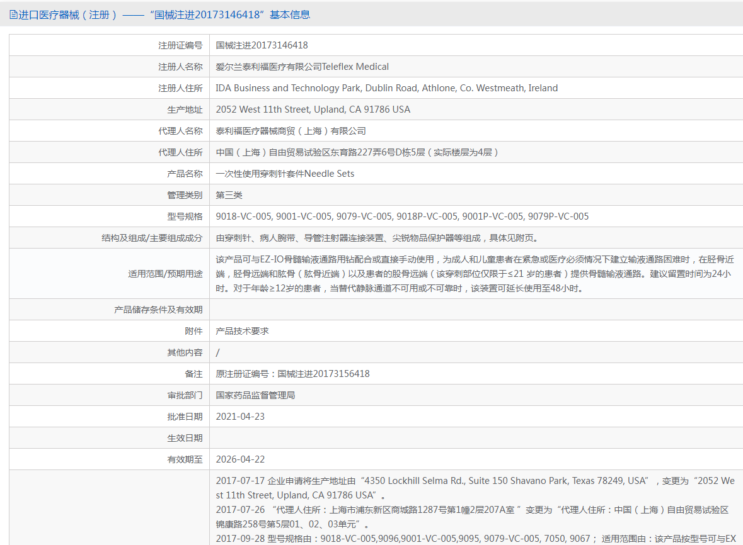Viewport: 743px width, 545px height.
Task: Select expiry date 2026-04-22
Action: point(240,459)
